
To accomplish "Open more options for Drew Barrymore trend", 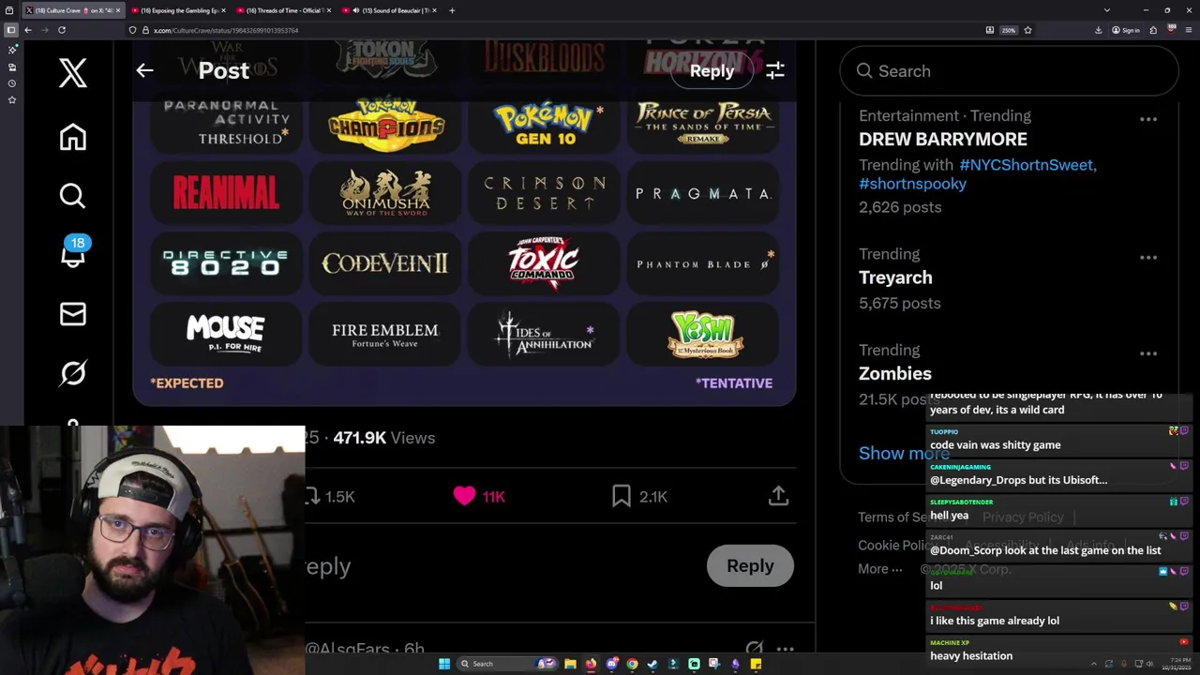I will click(x=1148, y=119).
